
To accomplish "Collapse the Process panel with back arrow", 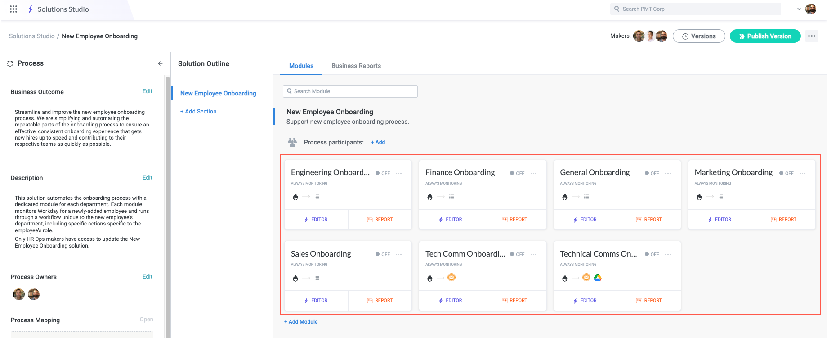I will coord(160,63).
